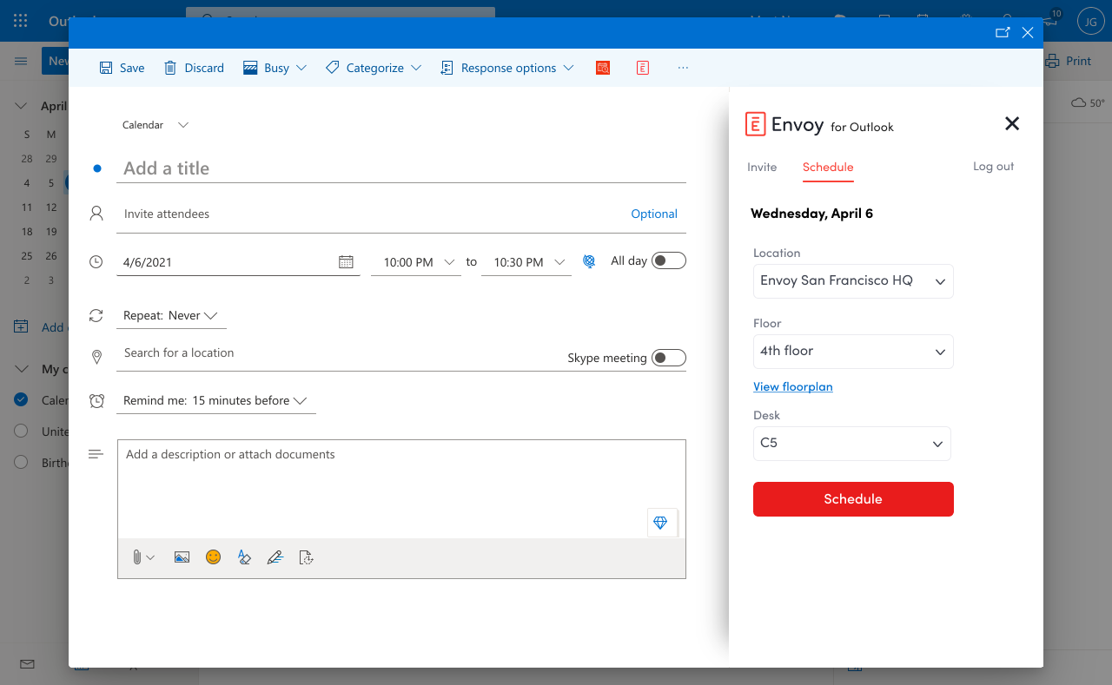The image size is (1112, 685).
Task: Show formatting options icon
Action: click(244, 557)
